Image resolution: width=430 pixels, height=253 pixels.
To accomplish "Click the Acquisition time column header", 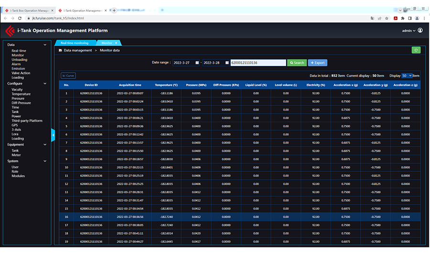I will click(130, 85).
